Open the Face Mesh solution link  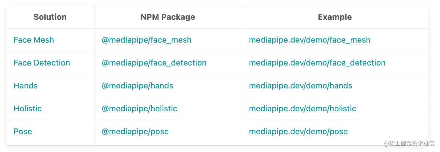[34, 40]
